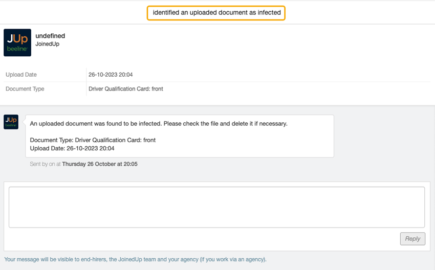Click the JUp letters in the large logo

point(17,38)
